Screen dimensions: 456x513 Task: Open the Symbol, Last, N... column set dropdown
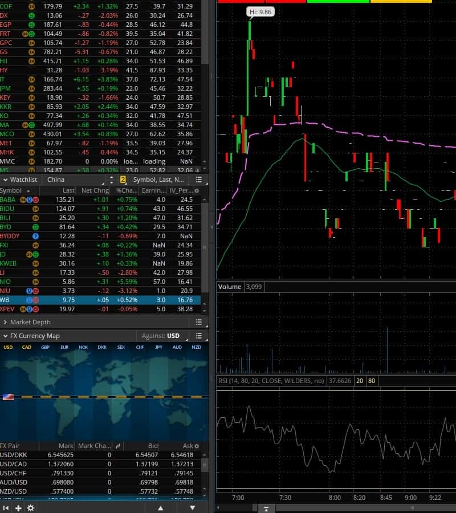[x=160, y=180]
